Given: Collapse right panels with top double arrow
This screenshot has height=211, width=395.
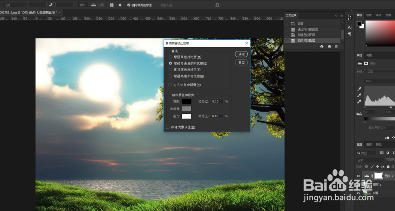Looking at the screenshot, I should 352,11.
